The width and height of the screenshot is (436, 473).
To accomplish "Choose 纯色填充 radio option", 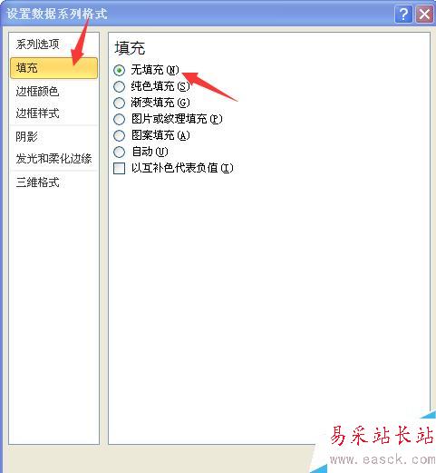I will click(x=119, y=86).
